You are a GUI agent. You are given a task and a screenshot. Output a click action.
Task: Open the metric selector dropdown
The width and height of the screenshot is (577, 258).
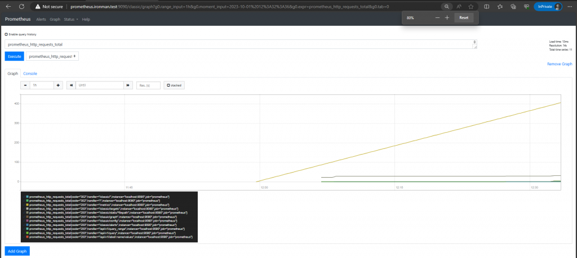coord(52,56)
